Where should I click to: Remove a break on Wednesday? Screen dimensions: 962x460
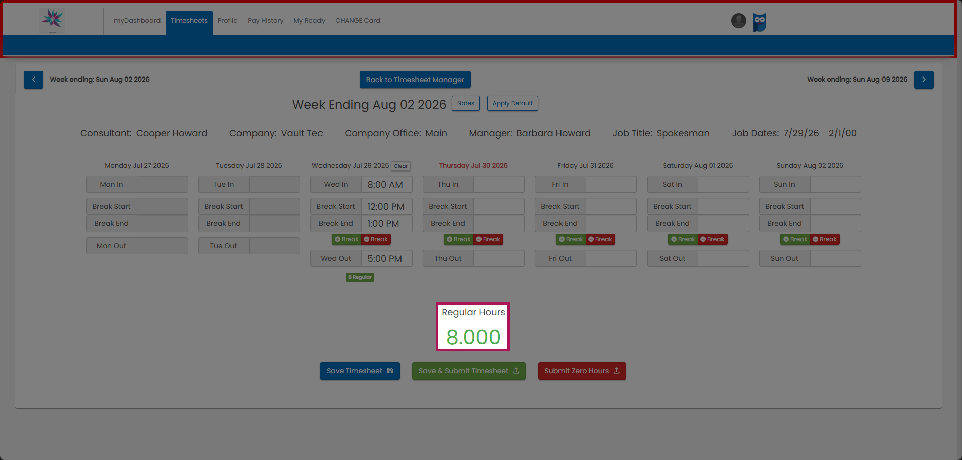(376, 239)
